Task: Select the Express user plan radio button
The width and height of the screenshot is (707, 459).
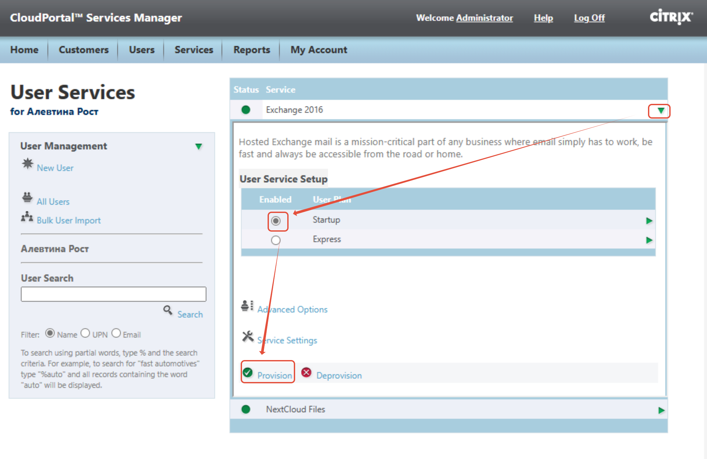Action: (x=276, y=240)
